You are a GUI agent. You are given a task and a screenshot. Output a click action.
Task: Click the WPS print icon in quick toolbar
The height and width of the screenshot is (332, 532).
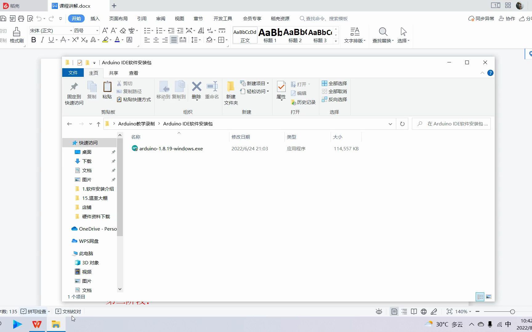pos(21,18)
